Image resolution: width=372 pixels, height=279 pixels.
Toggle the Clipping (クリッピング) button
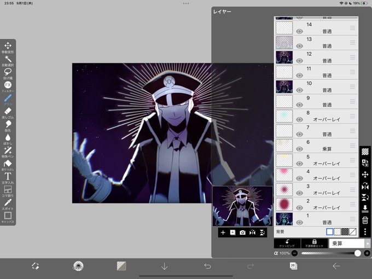(x=287, y=243)
